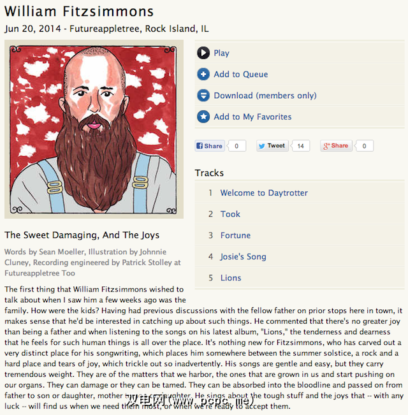Image resolution: width=408 pixels, height=415 pixels.
Task: Click the Add to My Favorites star icon
Action: click(x=203, y=117)
